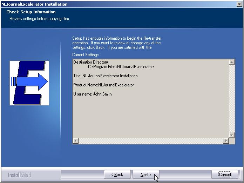Click the scroll down arrow in settings box
Image resolution: width=244 pixels, height=183 pixels.
231,135
